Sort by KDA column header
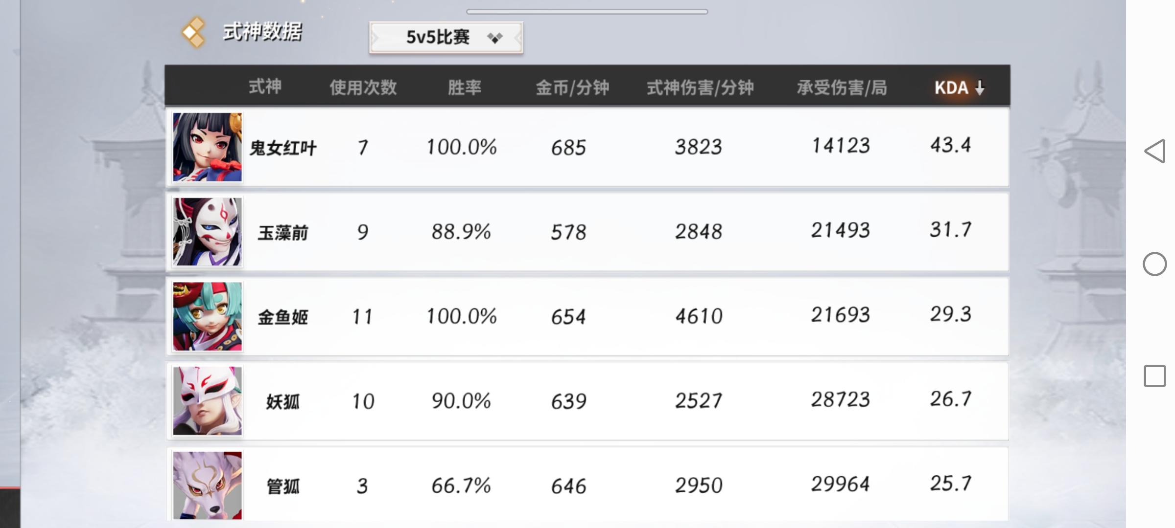Viewport: 1175px width, 528px height. click(x=951, y=88)
